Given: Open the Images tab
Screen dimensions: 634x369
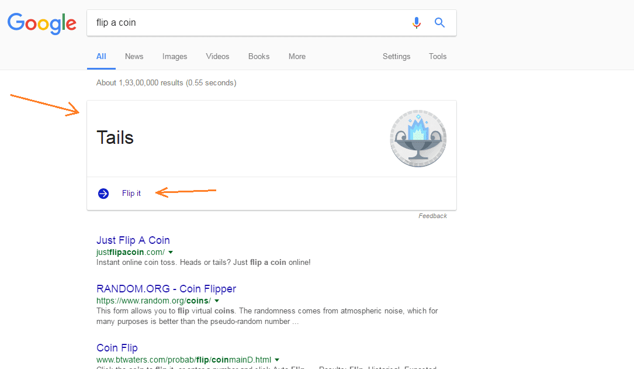Looking at the screenshot, I should [175, 57].
